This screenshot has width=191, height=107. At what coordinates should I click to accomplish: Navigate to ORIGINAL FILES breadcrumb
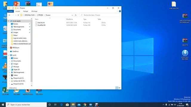[x=30, y=15]
